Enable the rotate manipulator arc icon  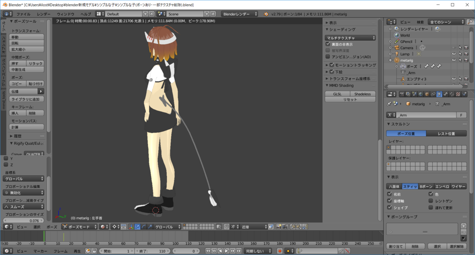click(144, 227)
